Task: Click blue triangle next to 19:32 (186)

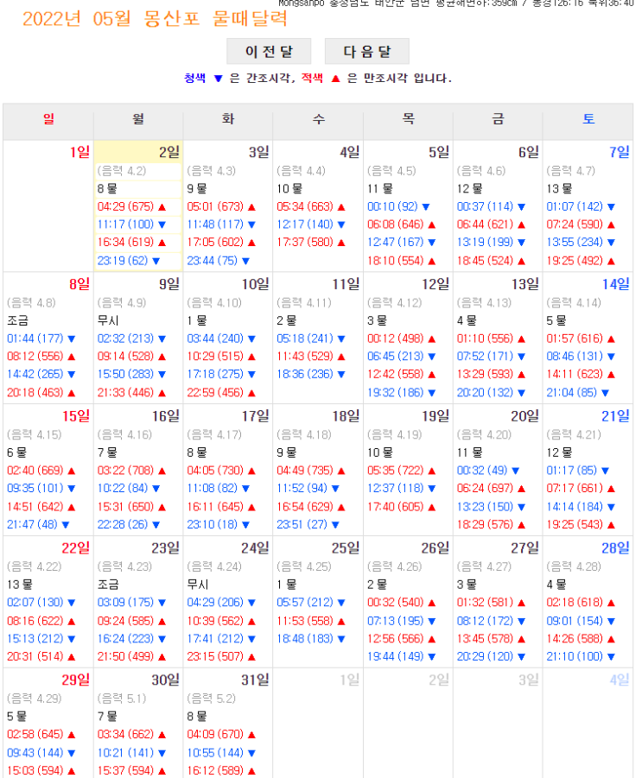Action: tap(431, 393)
